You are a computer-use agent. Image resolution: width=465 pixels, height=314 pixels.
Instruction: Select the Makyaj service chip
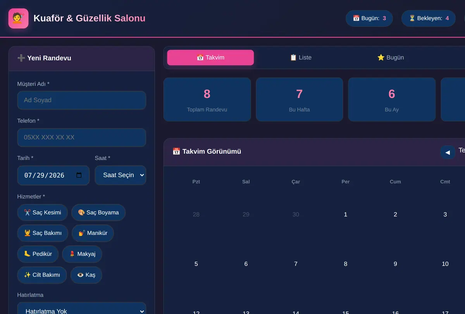point(82,254)
